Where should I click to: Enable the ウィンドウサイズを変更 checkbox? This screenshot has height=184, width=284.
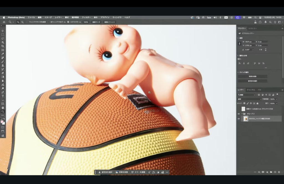(x=27, y=22)
